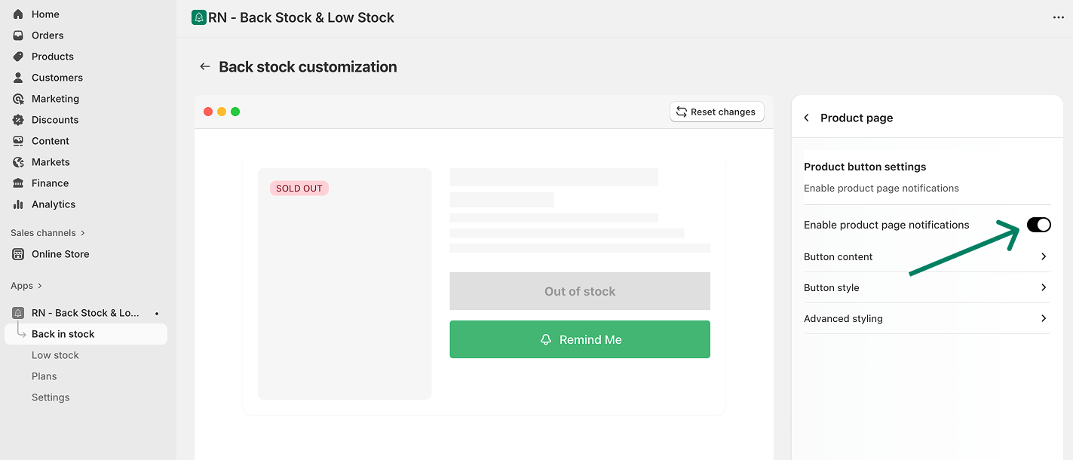The height and width of the screenshot is (460, 1073).
Task: Go back from Back stock customization
Action: [x=204, y=67]
